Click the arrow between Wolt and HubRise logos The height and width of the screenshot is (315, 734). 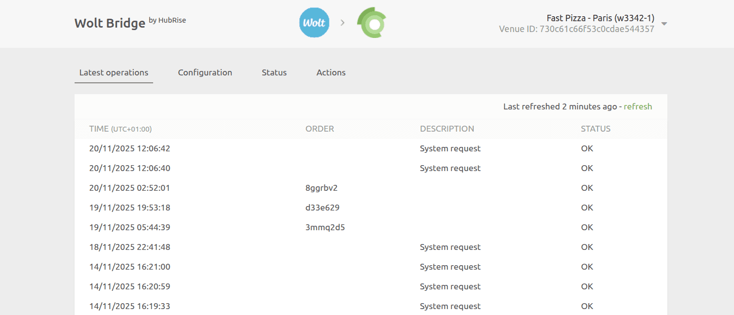pos(342,23)
